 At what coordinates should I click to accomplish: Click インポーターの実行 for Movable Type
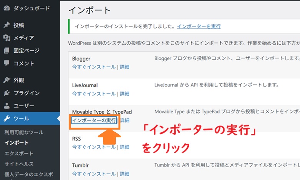pyautogui.click(x=94, y=120)
